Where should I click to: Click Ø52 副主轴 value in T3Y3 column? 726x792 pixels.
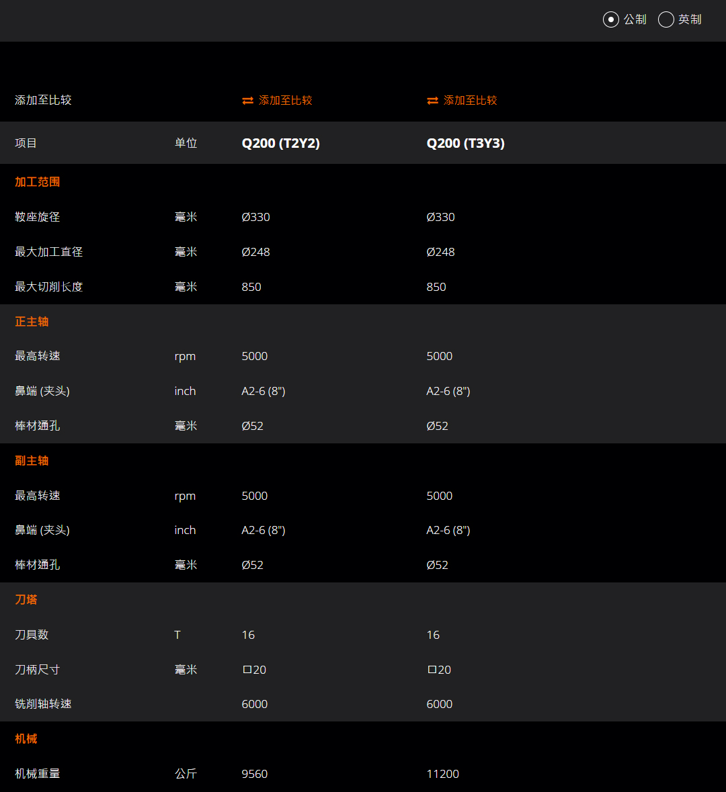point(438,565)
